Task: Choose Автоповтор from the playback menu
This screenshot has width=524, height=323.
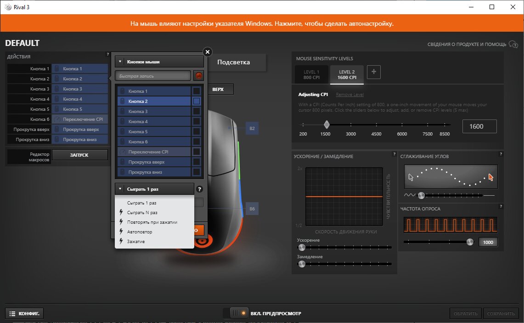Action: 154,232
